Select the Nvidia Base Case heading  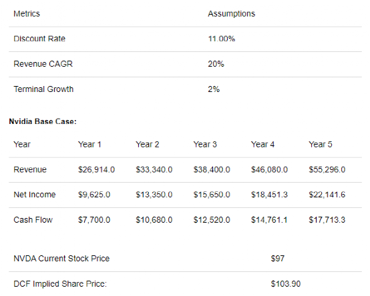[x=43, y=121]
